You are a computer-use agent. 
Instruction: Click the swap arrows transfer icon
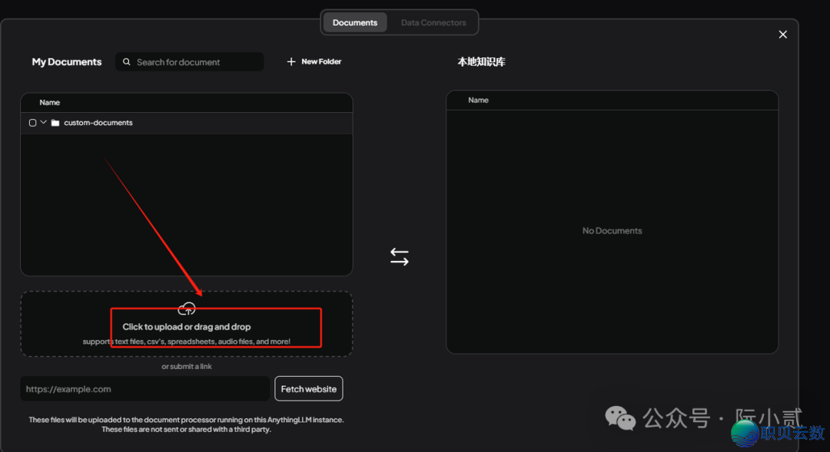coord(399,257)
